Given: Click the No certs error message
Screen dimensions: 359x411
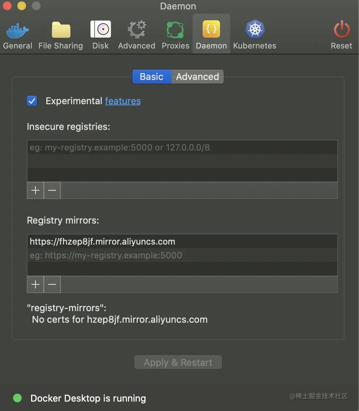Looking at the screenshot, I should pos(119,319).
